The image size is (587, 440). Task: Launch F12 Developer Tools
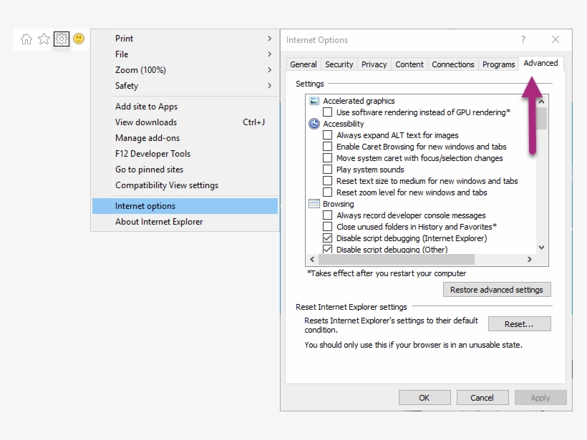tap(185, 153)
